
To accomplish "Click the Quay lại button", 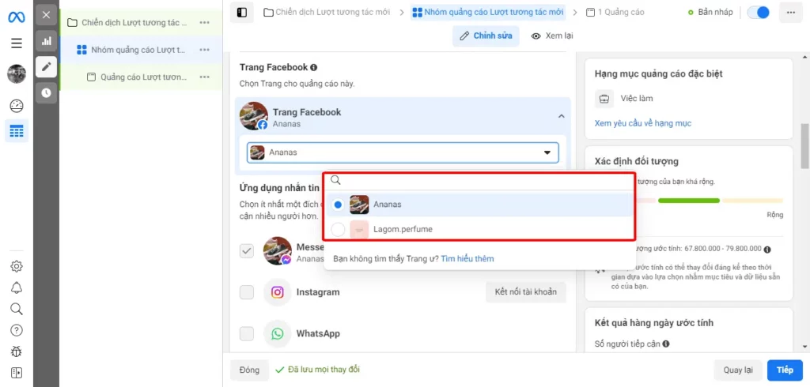I will coord(738,370).
